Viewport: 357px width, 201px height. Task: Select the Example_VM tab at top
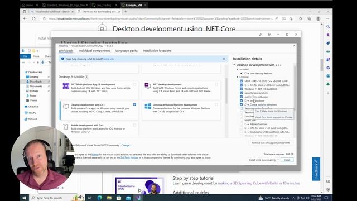[134, 5]
